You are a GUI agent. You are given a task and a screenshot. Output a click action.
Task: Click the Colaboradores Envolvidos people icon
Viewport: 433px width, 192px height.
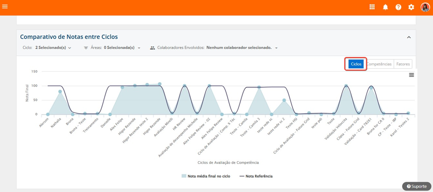pyautogui.click(x=152, y=48)
